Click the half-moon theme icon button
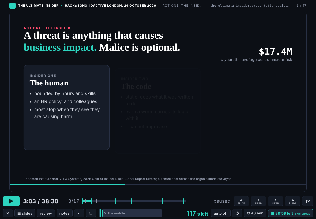The width and height of the screenshot is (316, 219). coord(79,213)
